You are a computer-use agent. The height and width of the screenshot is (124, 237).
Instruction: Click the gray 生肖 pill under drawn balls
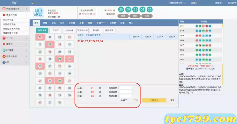coord(147,16)
